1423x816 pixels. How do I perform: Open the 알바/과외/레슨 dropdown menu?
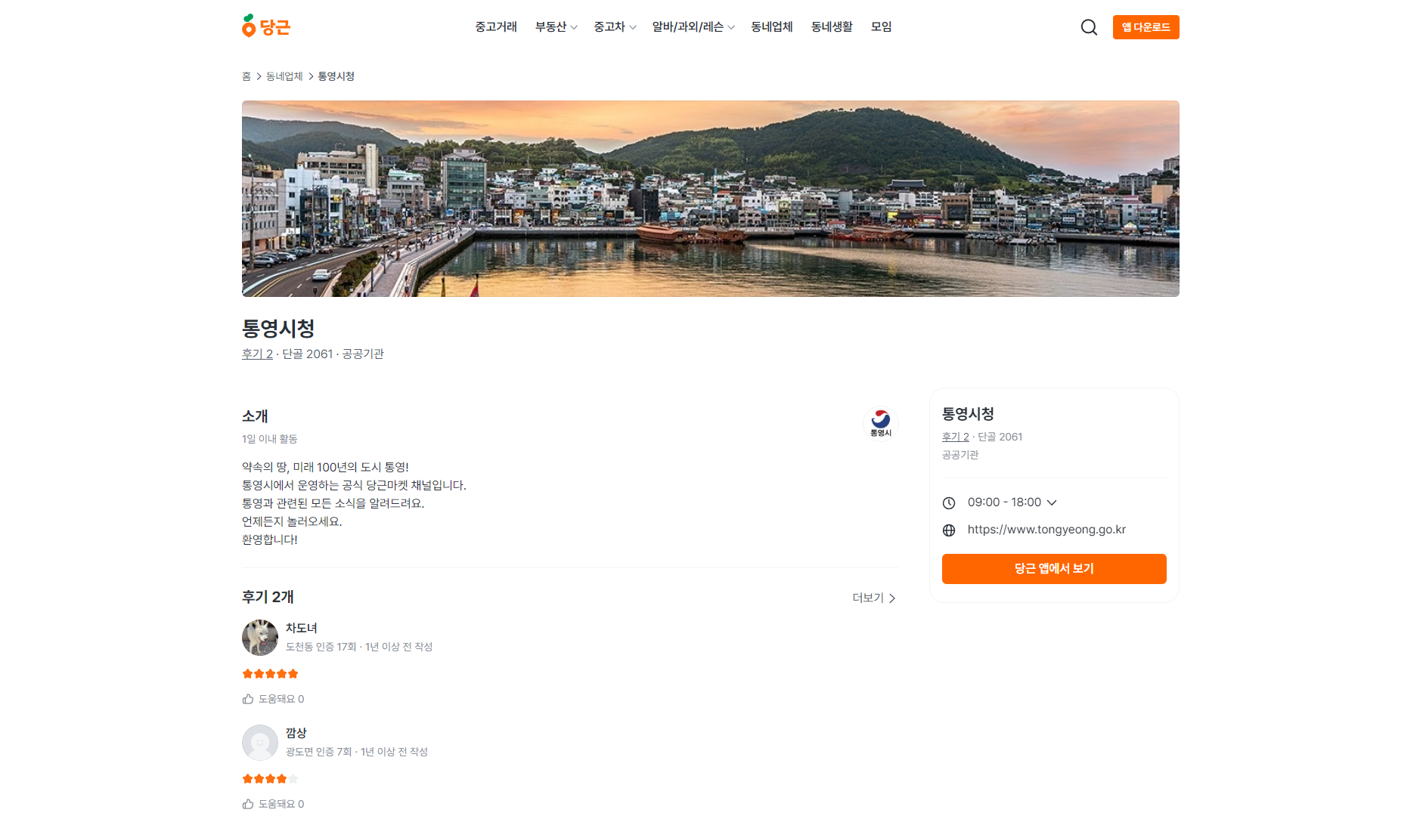693,27
